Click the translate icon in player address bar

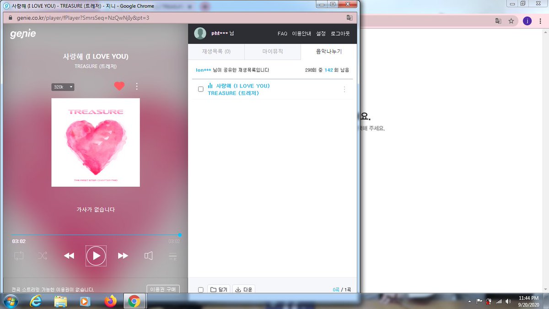[x=350, y=18]
